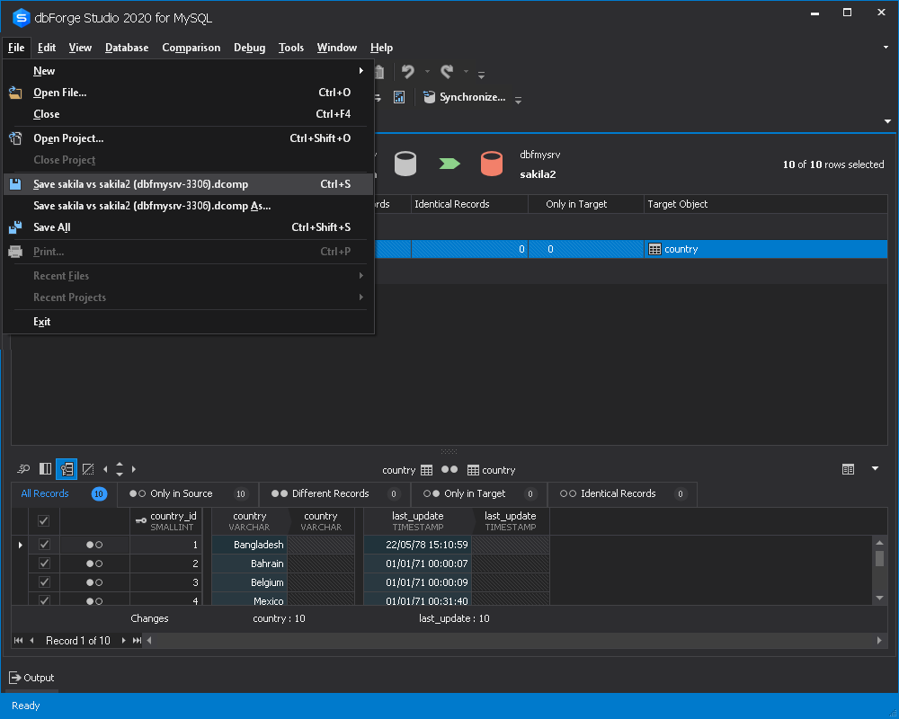
Task: Click the grid view icon on the far right
Action: coord(848,469)
